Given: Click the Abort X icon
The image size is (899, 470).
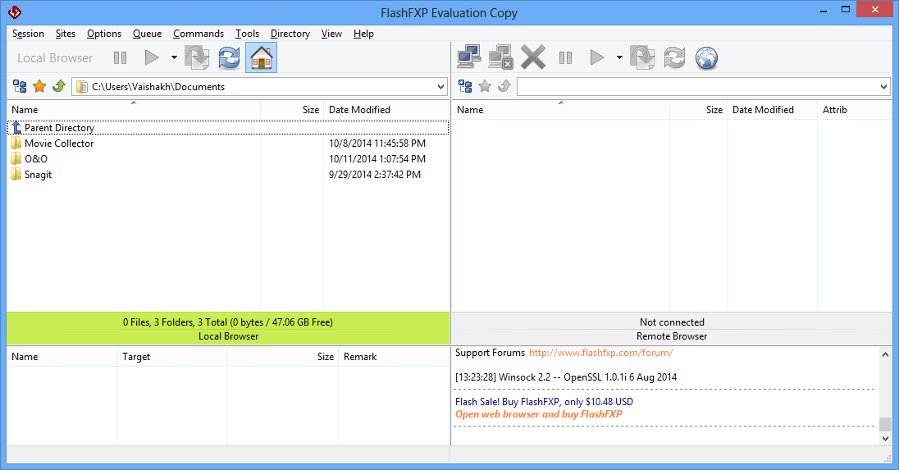Looking at the screenshot, I should click(533, 58).
